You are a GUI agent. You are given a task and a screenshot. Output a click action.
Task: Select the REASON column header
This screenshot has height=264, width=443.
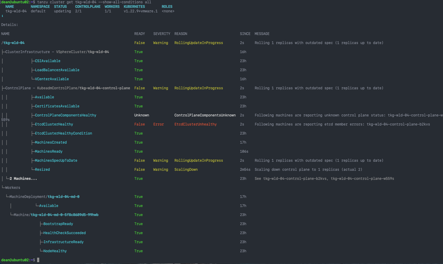181,34
